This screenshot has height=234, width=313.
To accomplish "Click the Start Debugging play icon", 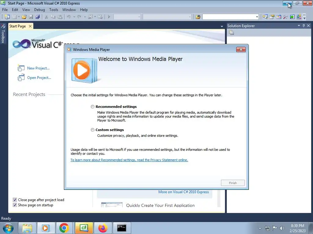I will tap(109, 17).
